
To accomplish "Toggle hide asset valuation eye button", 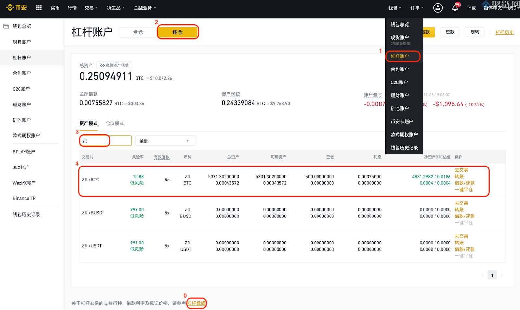I will click(x=114, y=65).
